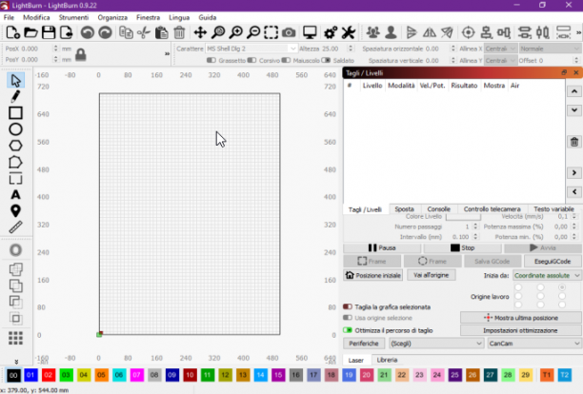
Task: Click the Stop button
Action: point(463,247)
